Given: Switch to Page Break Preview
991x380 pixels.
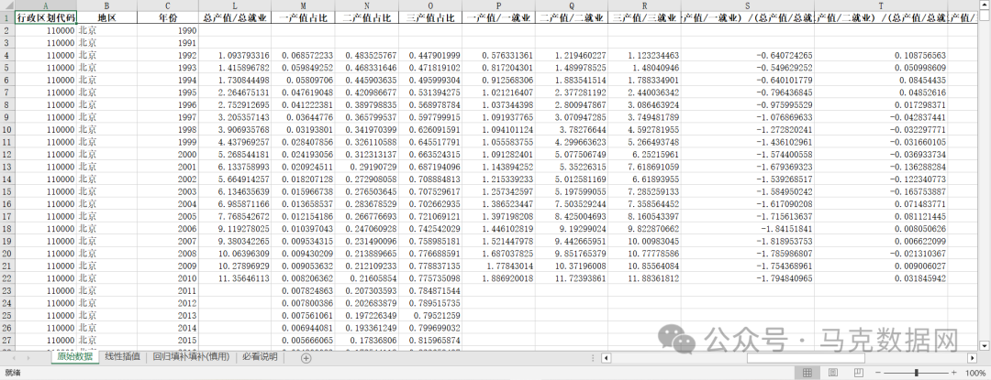Looking at the screenshot, I should (x=858, y=373).
